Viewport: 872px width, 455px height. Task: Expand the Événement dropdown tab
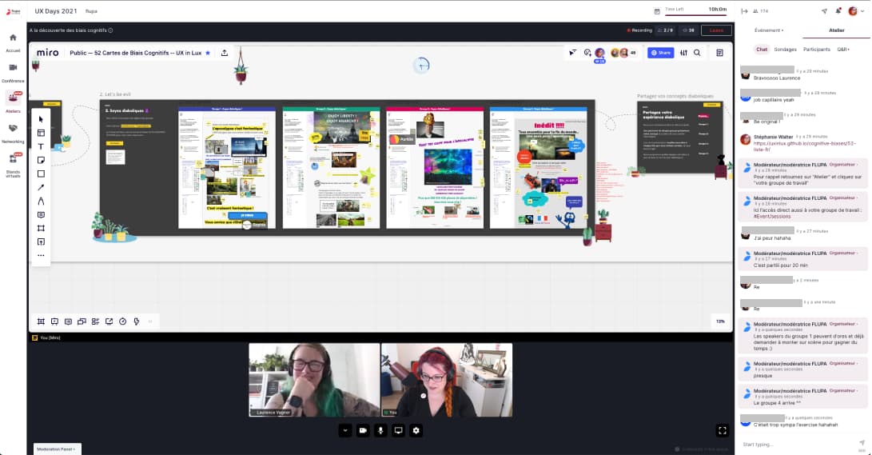tap(770, 30)
